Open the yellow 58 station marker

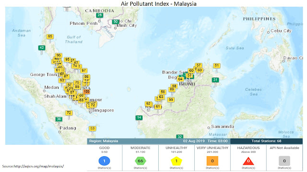[x=174, y=86]
